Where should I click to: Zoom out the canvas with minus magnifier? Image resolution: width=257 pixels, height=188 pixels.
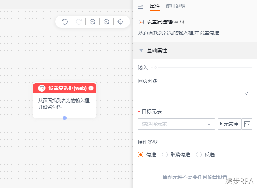93,22
